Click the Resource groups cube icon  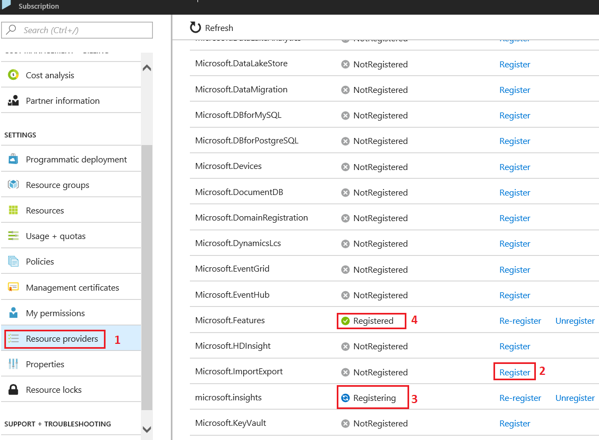click(x=14, y=185)
